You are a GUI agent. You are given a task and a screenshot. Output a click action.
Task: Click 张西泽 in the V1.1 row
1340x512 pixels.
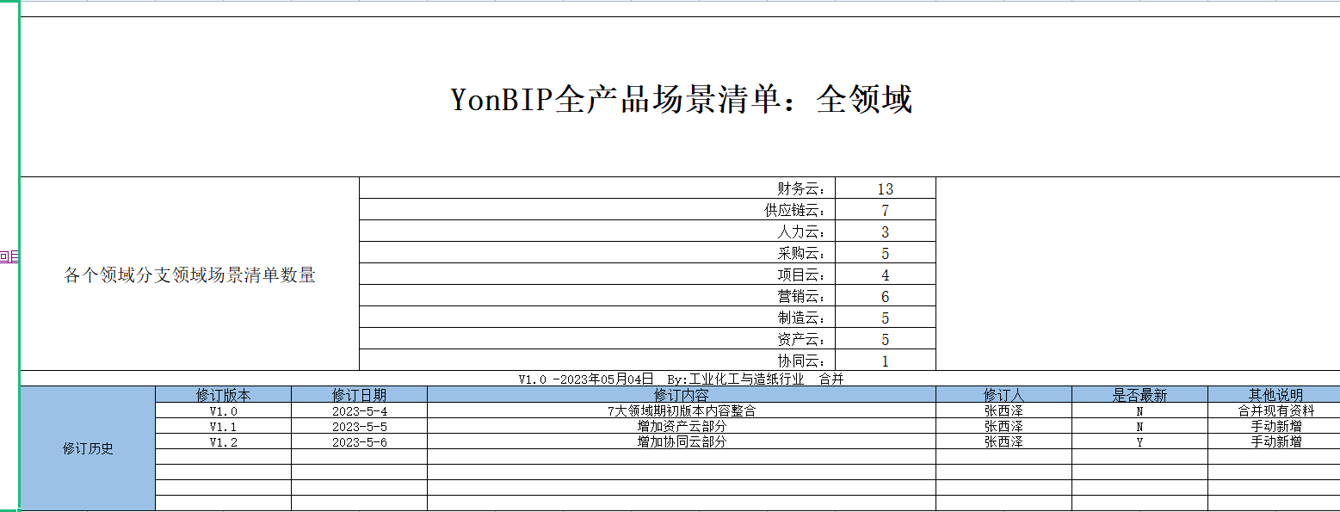[1004, 427]
